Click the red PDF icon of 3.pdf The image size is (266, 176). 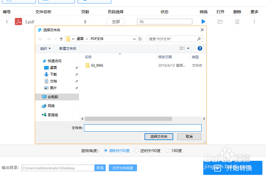(18, 22)
